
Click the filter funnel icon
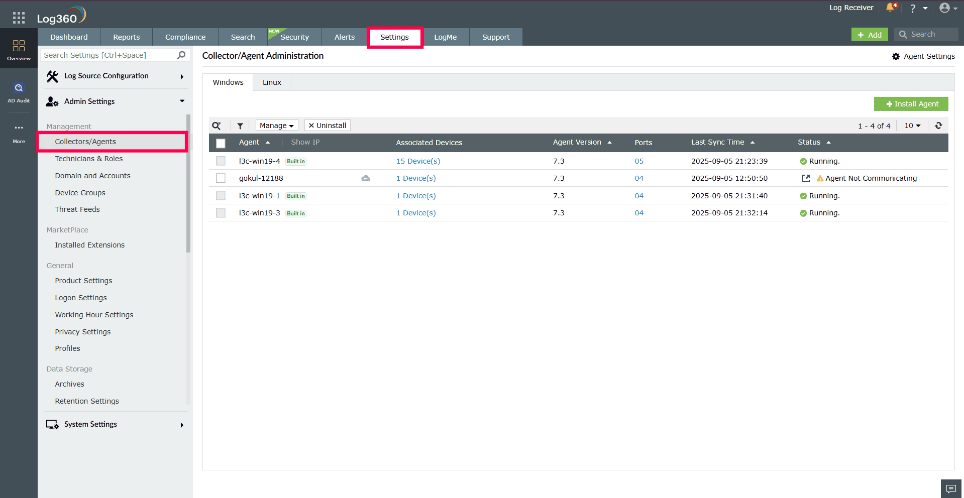pyautogui.click(x=240, y=126)
